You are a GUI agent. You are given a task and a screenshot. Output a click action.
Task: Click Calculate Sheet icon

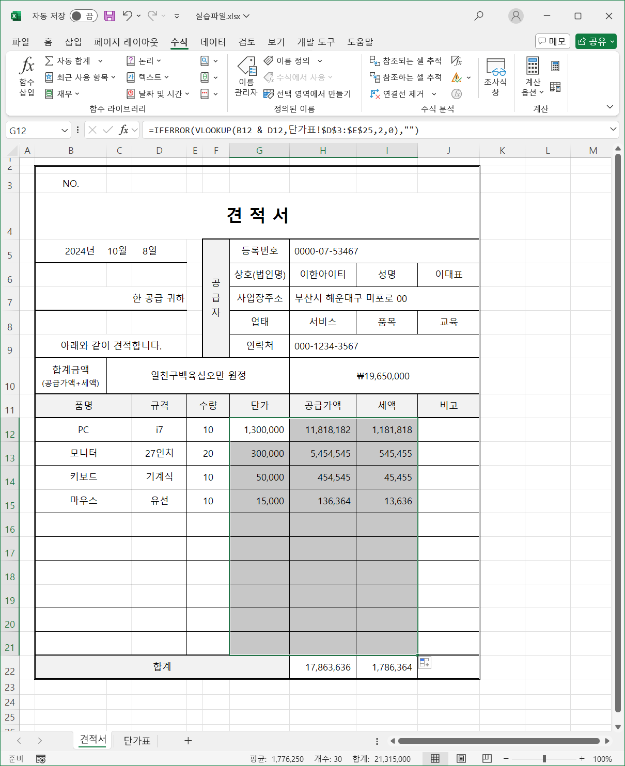(x=555, y=87)
